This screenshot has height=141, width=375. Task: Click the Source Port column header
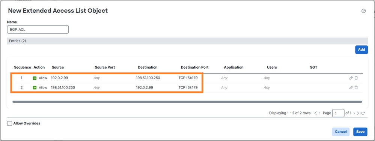tap(105, 67)
